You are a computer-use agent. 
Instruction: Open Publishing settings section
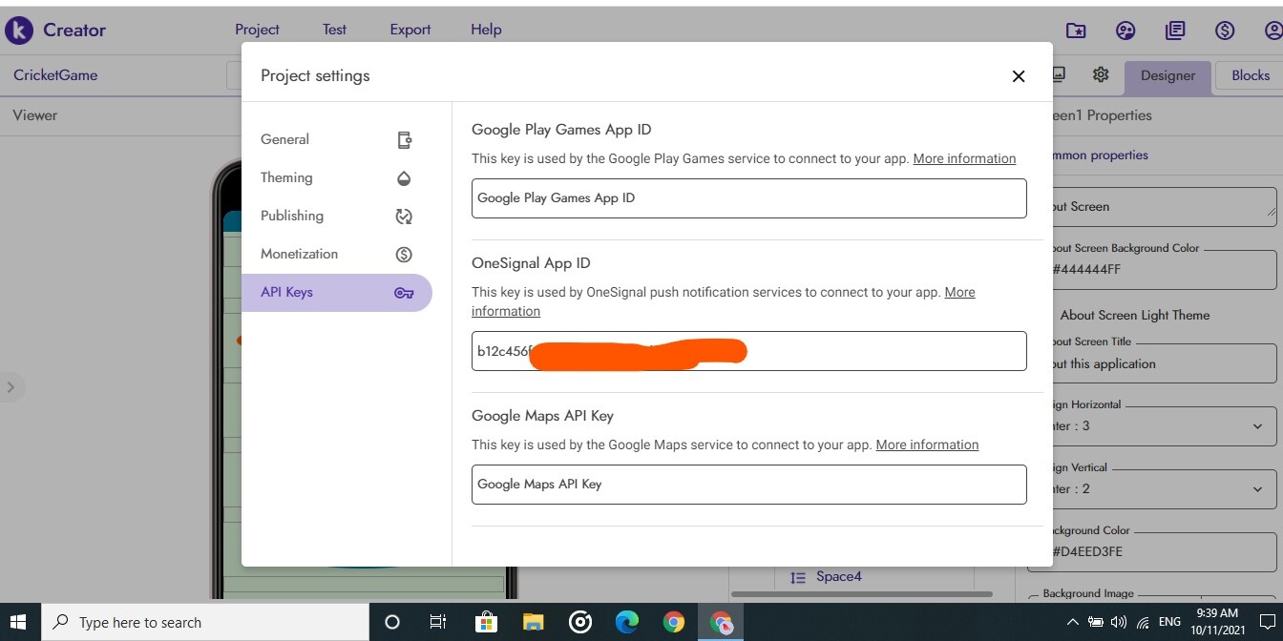(x=292, y=216)
